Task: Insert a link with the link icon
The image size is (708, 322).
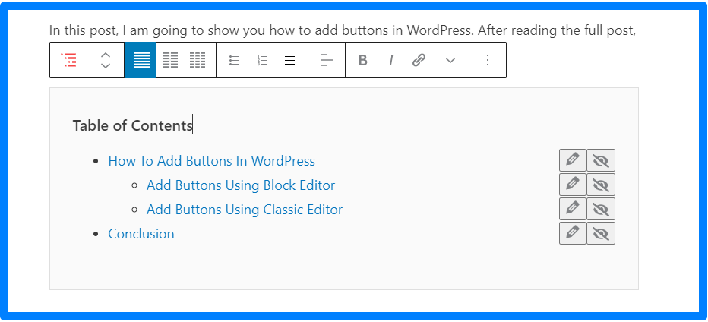Action: click(x=419, y=60)
